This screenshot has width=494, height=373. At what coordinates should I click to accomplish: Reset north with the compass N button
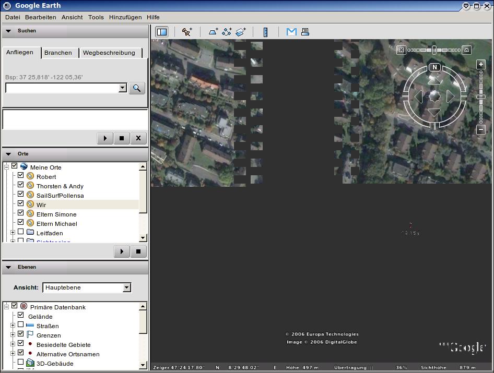click(x=434, y=67)
